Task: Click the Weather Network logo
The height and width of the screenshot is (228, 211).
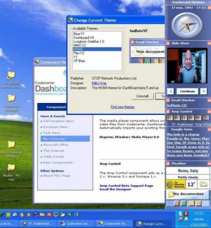Action: pos(175,184)
